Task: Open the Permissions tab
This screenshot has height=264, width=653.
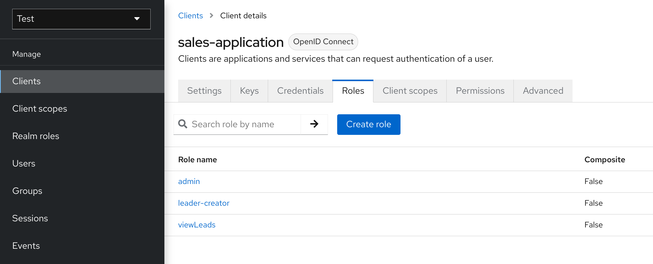Action: 480,91
